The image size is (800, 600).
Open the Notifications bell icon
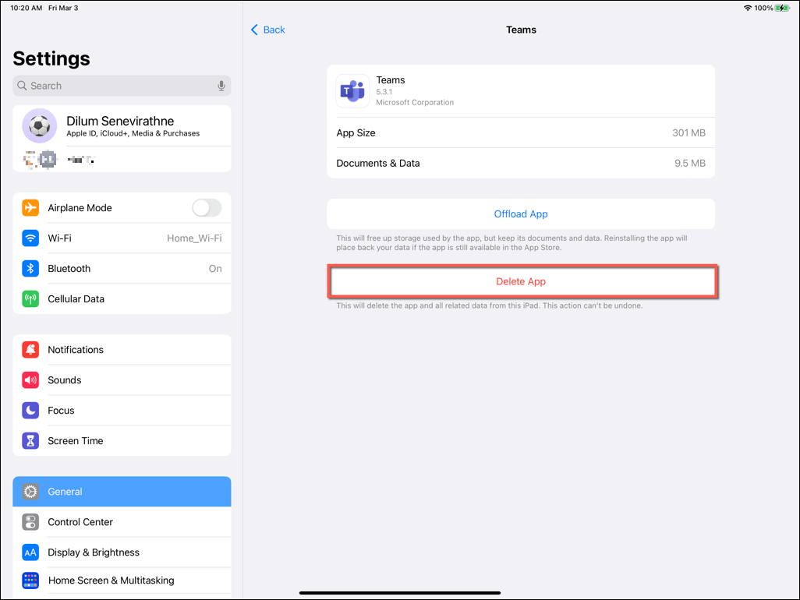click(30, 350)
